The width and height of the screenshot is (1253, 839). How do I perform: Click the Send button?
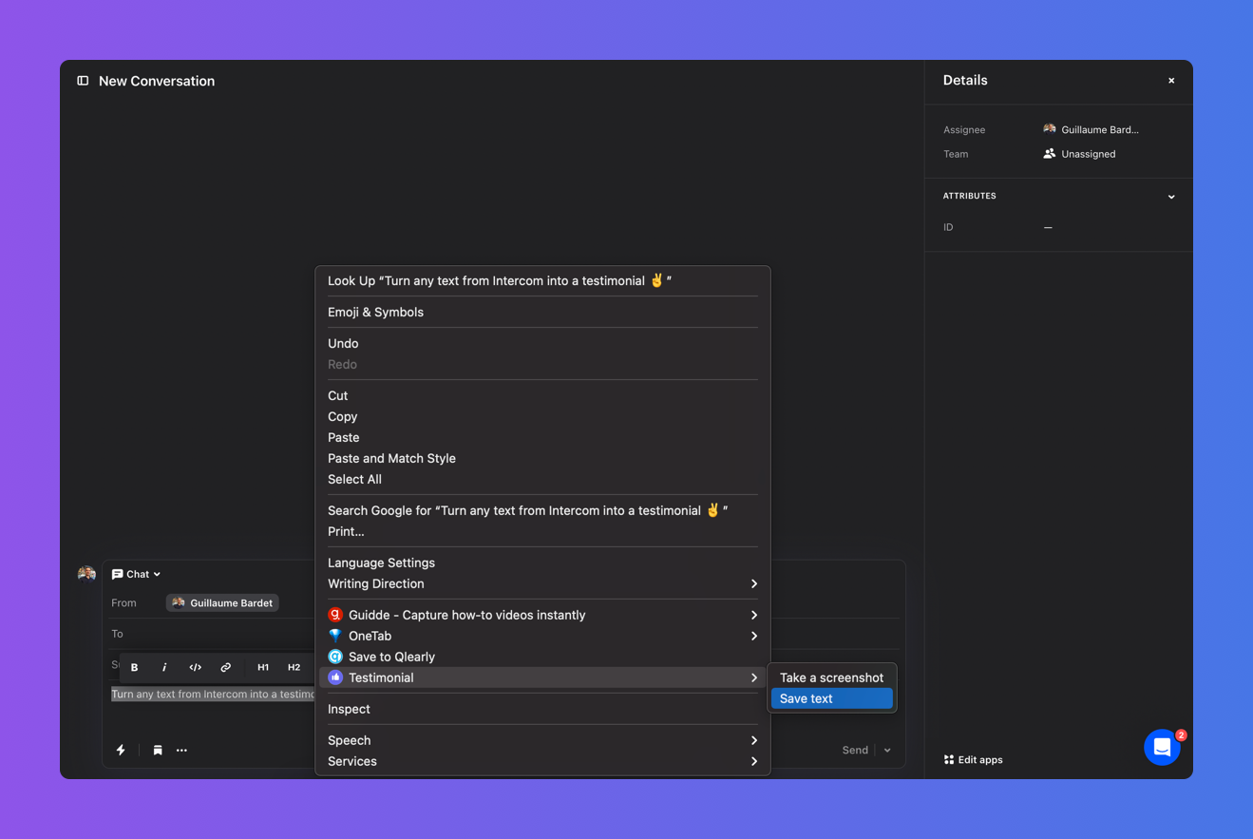tap(855, 750)
